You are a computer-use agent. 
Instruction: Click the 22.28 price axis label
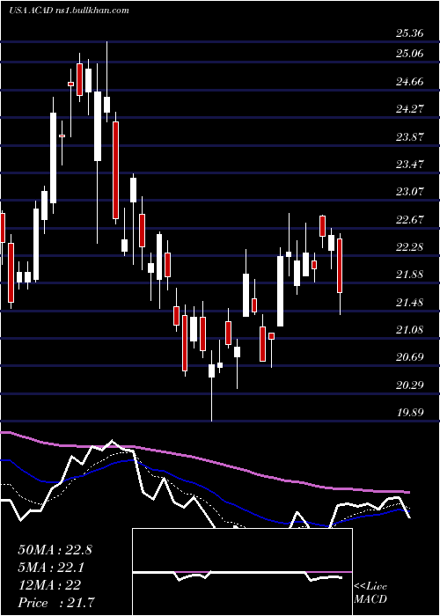(410, 247)
